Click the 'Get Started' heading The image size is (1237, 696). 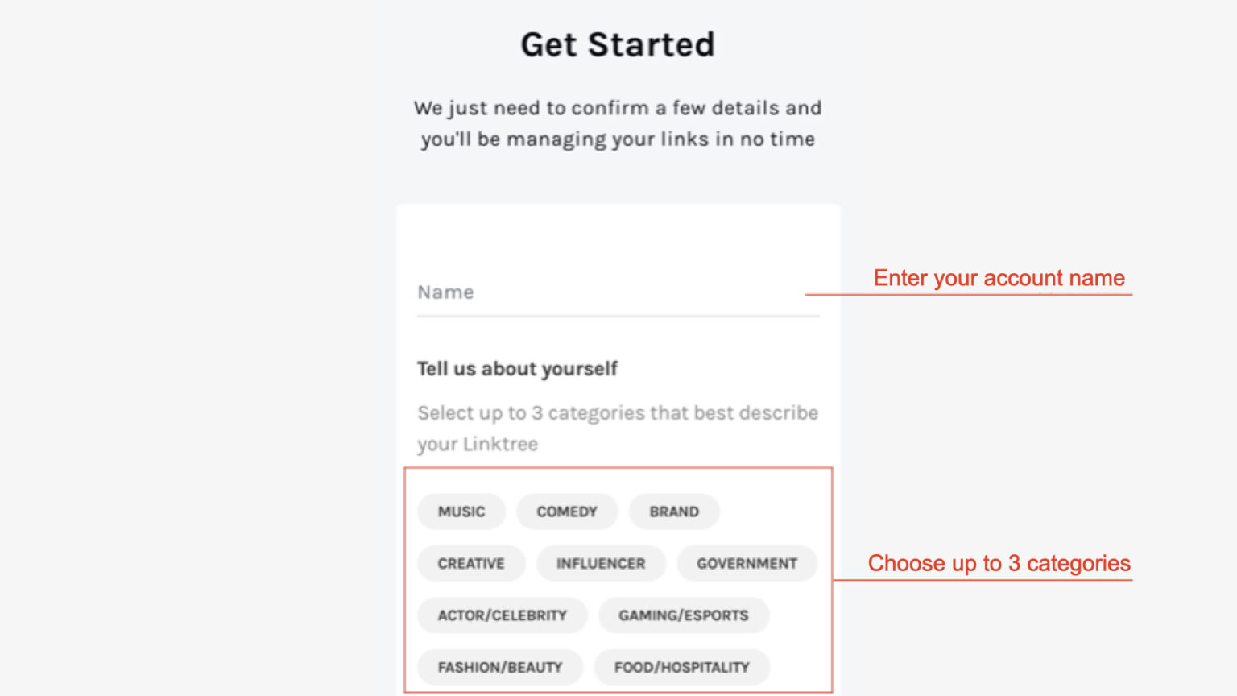click(618, 44)
